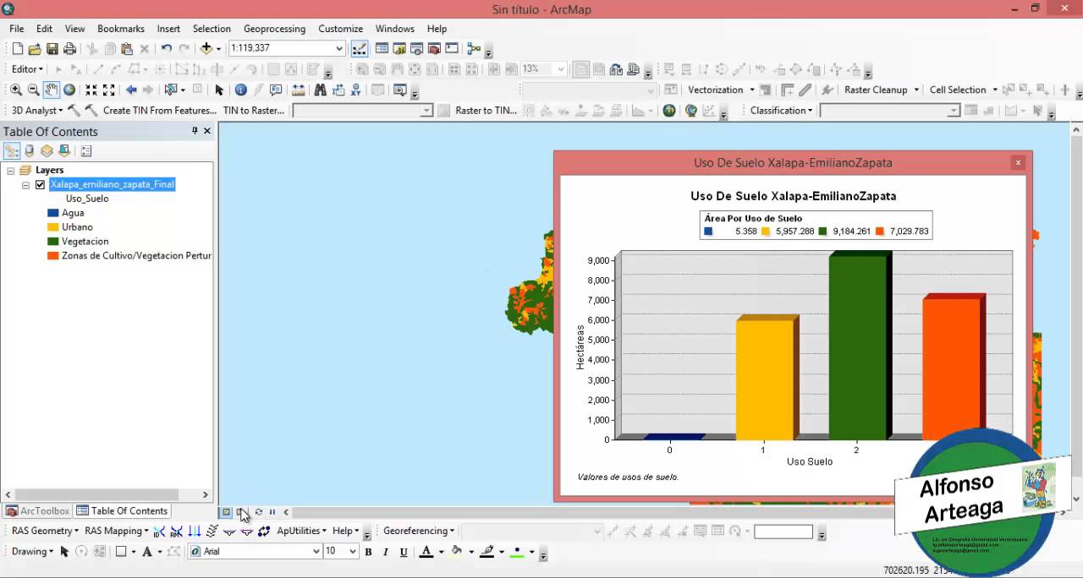Pause map drawing
Screen dimensions: 1083x578
tap(272, 512)
